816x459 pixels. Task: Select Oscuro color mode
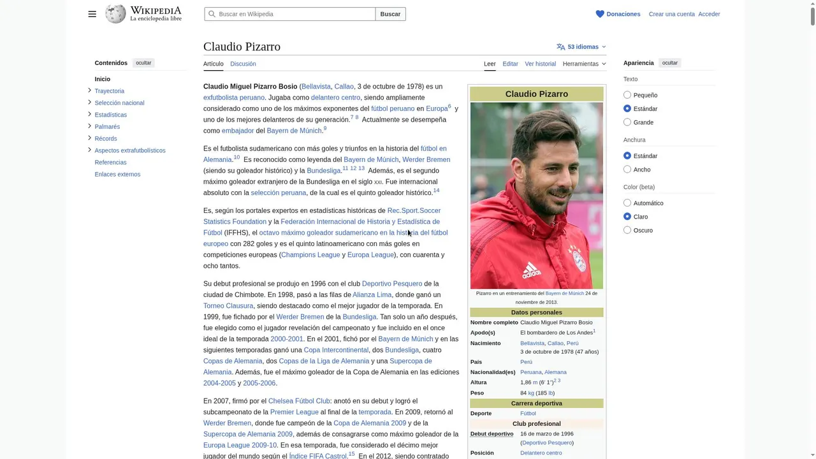point(627,229)
